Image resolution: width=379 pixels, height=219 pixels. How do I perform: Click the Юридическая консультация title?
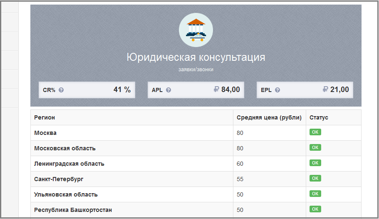click(x=196, y=57)
